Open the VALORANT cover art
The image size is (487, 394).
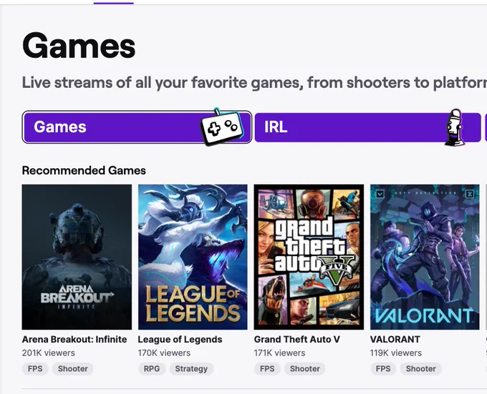click(425, 257)
